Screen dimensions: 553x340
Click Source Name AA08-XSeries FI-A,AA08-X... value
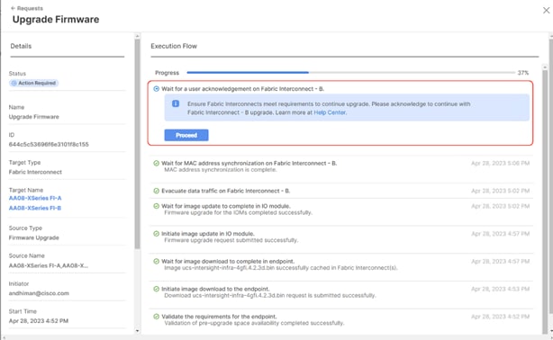49,265
